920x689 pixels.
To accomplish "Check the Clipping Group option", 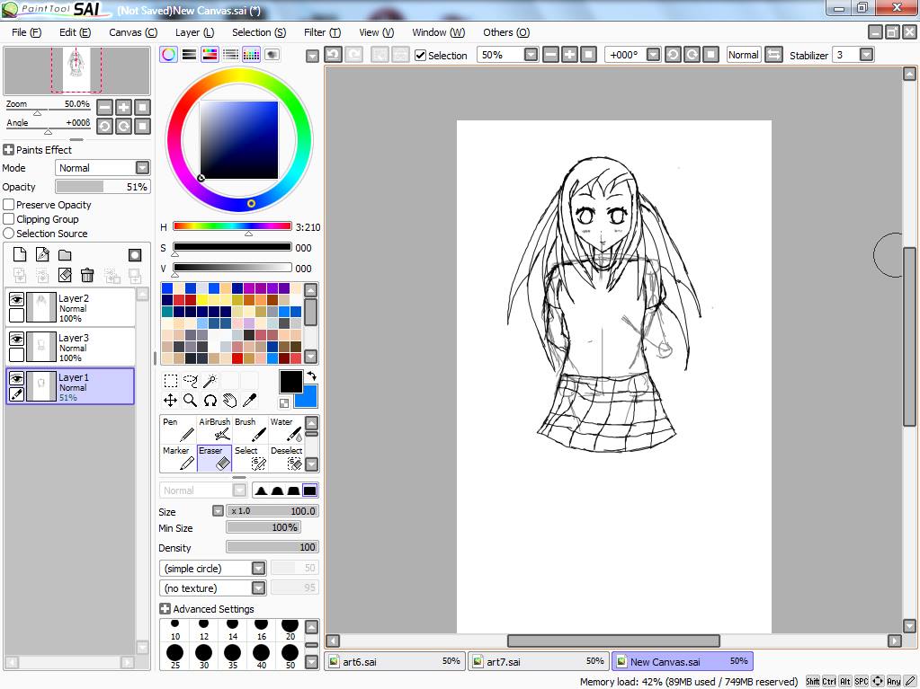I will click(9, 219).
